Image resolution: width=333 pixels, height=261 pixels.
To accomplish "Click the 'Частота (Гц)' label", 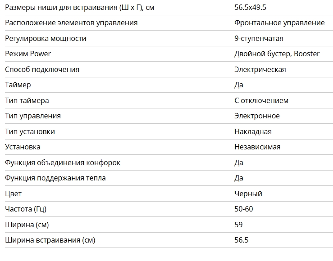I will [26, 209].
